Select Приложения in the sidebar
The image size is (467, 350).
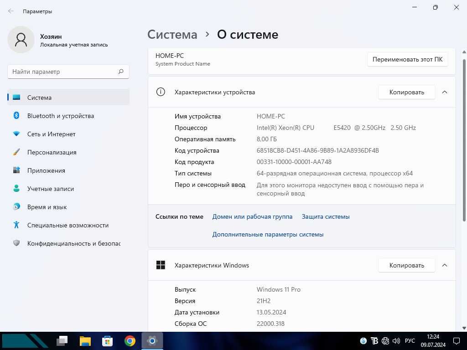[68, 170]
